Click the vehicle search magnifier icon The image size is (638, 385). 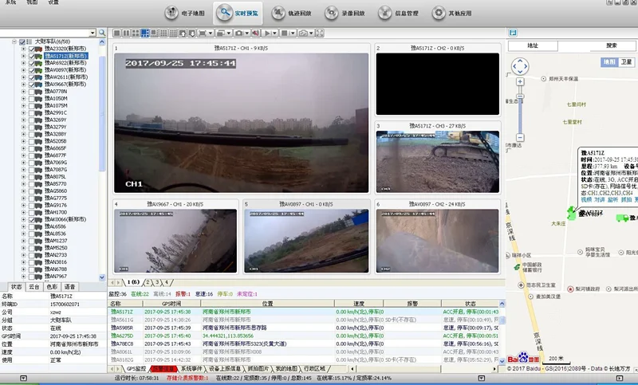[x=102, y=33]
